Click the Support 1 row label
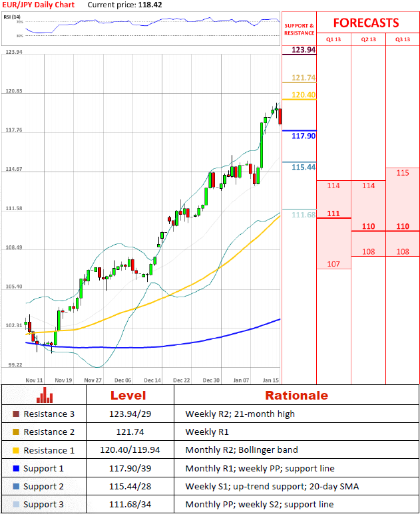This screenshot has width=420, height=514. tap(43, 469)
